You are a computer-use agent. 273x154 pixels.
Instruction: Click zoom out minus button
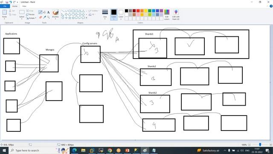(249, 145)
